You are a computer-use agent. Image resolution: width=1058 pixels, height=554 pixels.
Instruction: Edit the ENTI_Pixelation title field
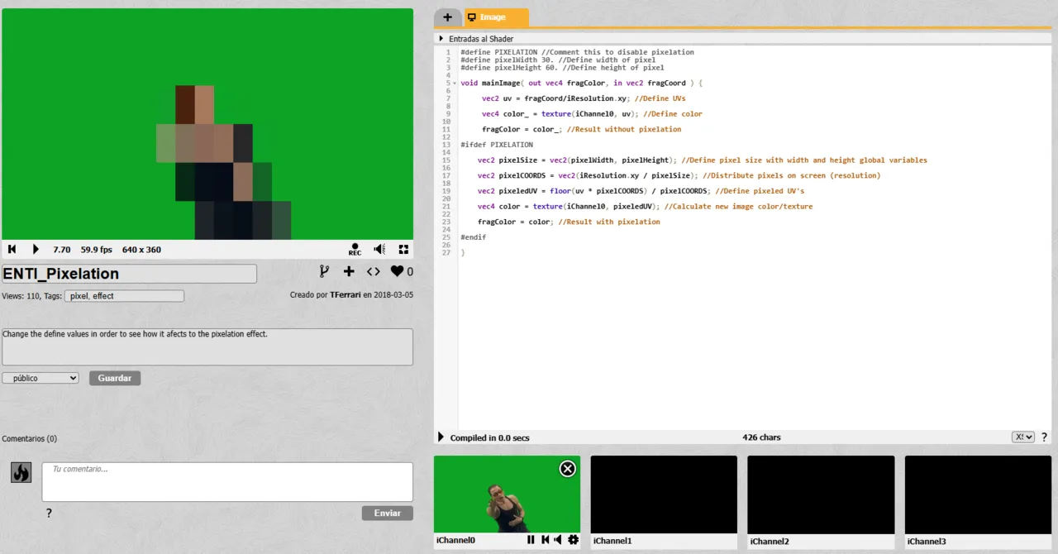click(x=130, y=274)
